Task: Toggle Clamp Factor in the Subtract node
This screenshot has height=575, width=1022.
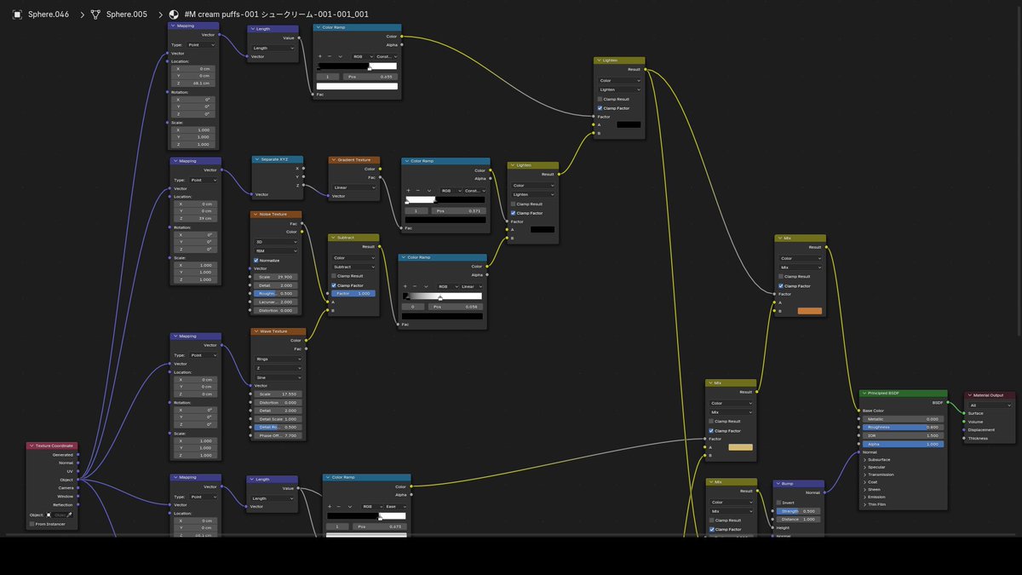Action: pos(334,285)
